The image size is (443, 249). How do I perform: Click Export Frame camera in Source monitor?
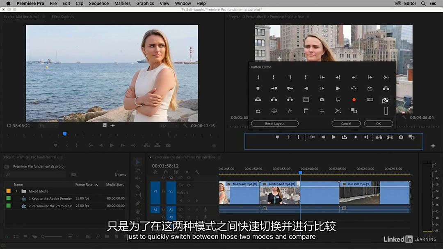coord(168,145)
